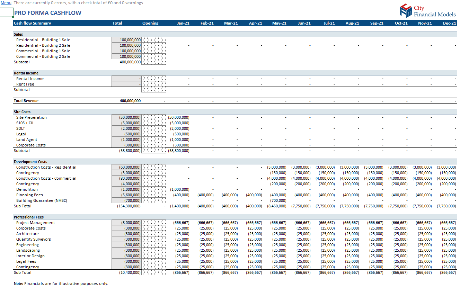Select Residential - Building 1 Sale row label
This screenshot has width=460, height=287.
tap(43, 40)
